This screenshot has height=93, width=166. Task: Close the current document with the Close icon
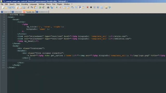click(17, 7)
